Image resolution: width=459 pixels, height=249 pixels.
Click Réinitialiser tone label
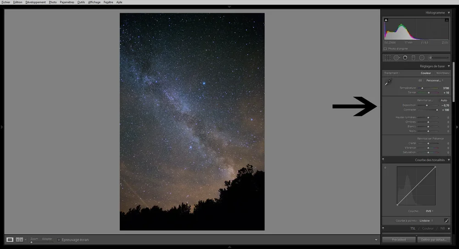point(425,100)
